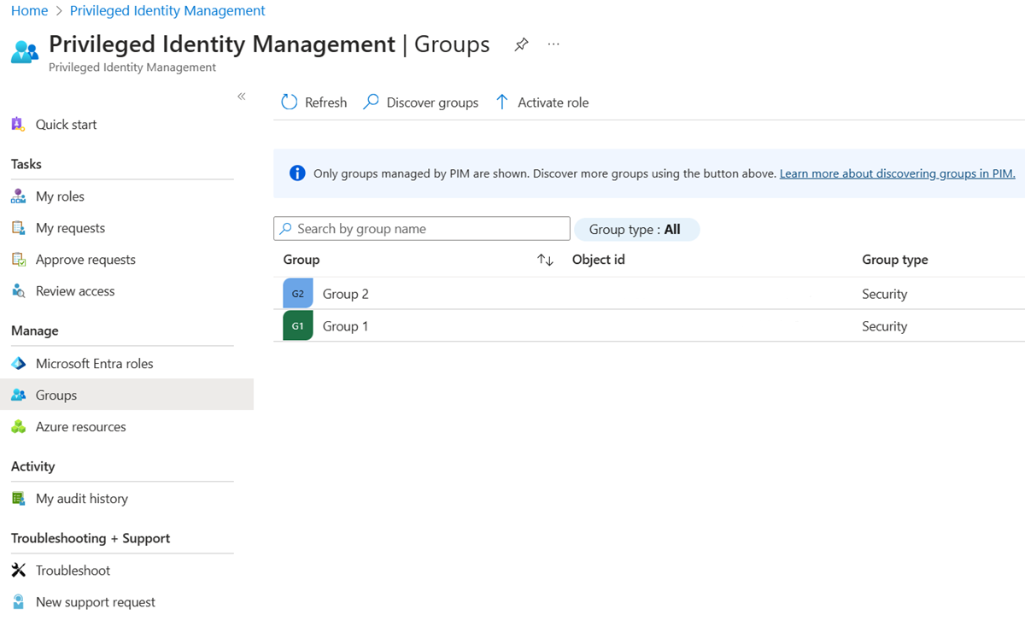Navigate to Approve requests
Screen dimensions: 1025x644
pos(85,260)
